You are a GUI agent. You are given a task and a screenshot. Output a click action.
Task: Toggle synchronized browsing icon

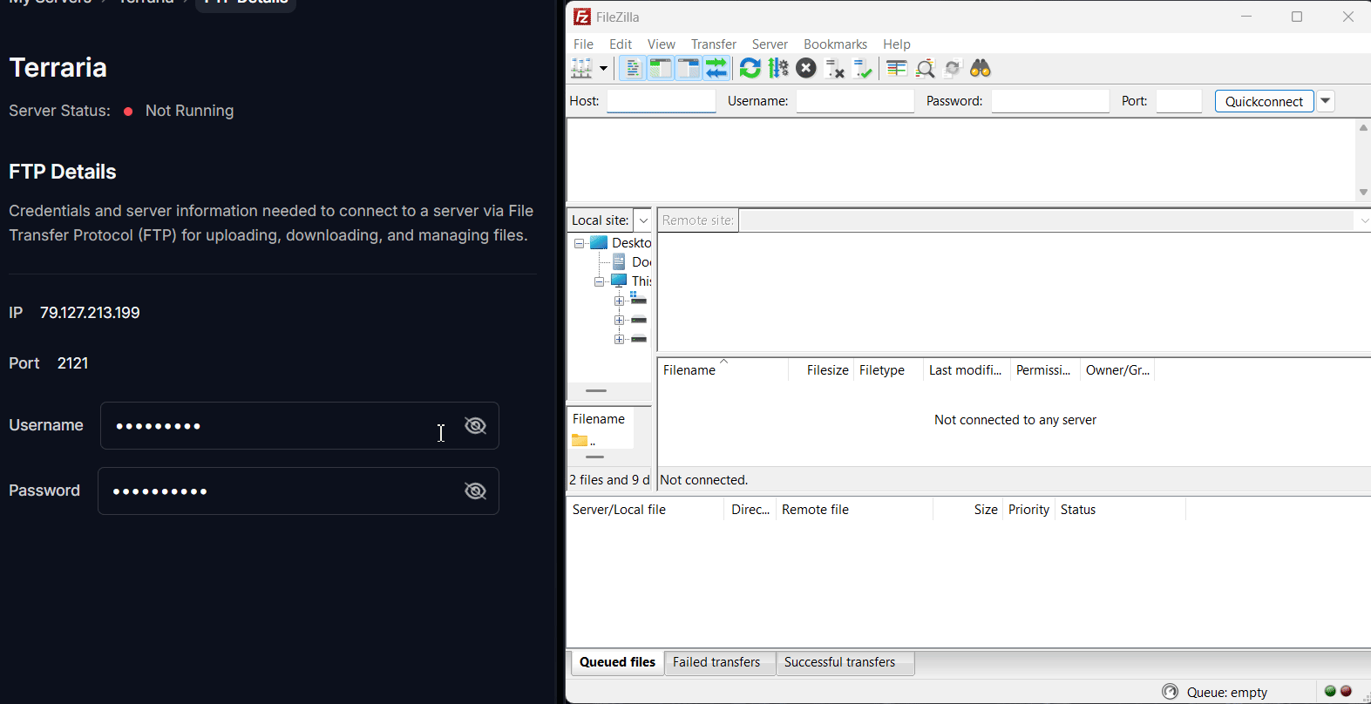[953, 68]
